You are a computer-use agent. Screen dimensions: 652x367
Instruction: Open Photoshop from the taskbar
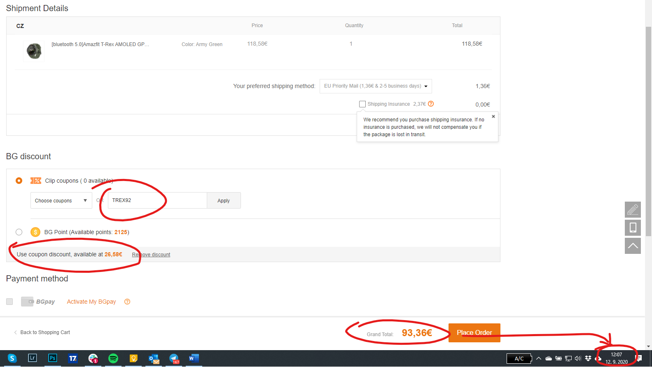pos(52,358)
